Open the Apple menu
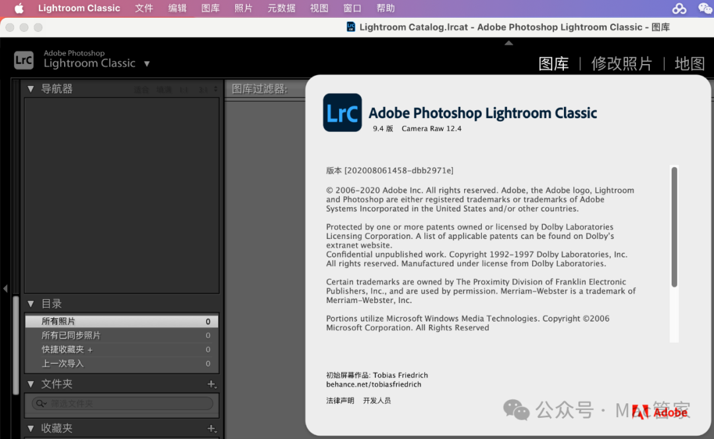Image resolution: width=714 pixels, height=439 pixels. click(x=19, y=8)
